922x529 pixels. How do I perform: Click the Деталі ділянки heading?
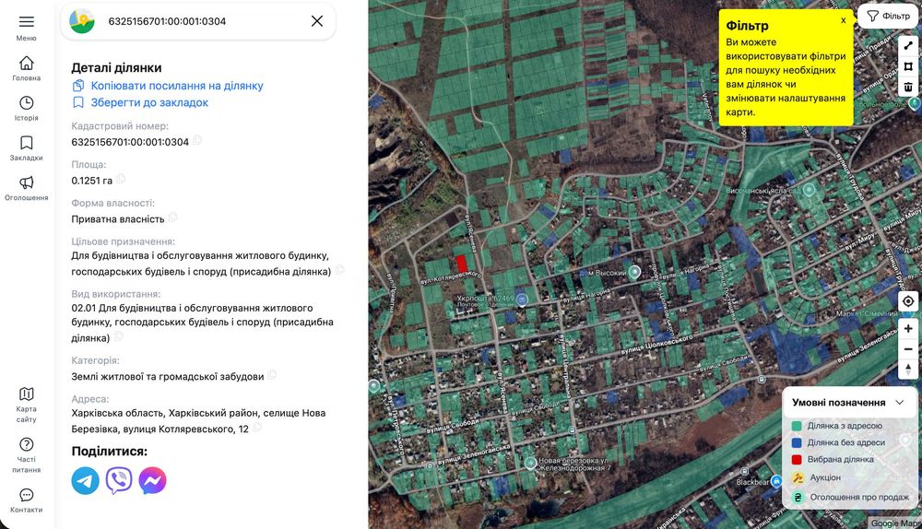116,67
